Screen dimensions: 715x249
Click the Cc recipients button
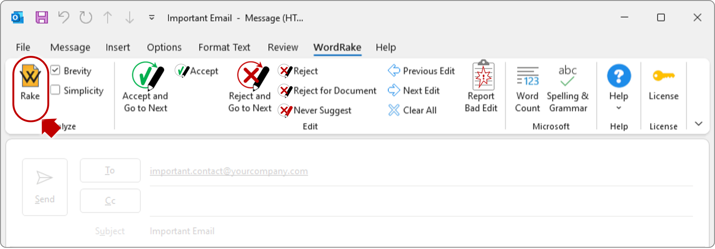(110, 201)
